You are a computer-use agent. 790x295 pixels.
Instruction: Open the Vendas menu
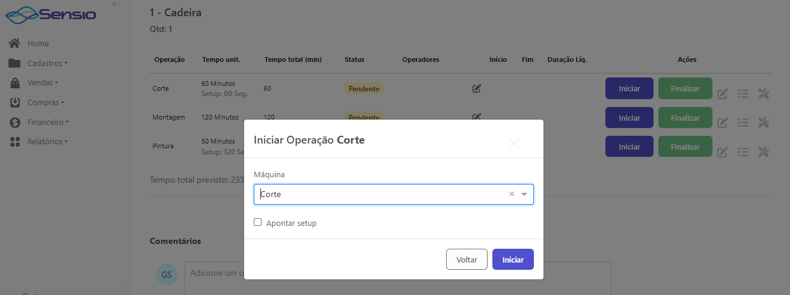42,83
